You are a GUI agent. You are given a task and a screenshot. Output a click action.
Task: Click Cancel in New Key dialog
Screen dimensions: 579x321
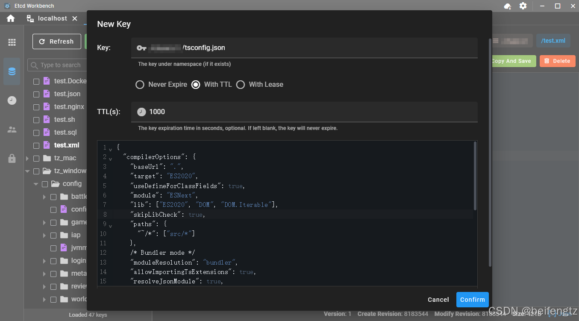[438, 300]
